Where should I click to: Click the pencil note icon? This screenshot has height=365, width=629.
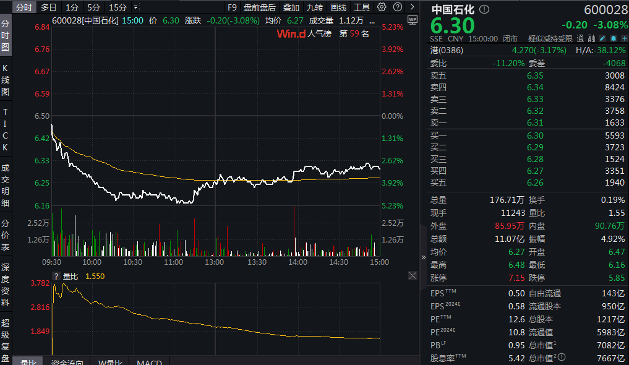[602, 38]
